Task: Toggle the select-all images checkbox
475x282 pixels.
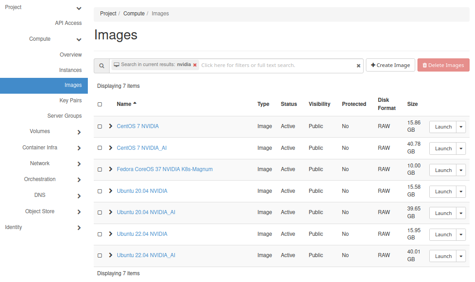Action: [100, 104]
